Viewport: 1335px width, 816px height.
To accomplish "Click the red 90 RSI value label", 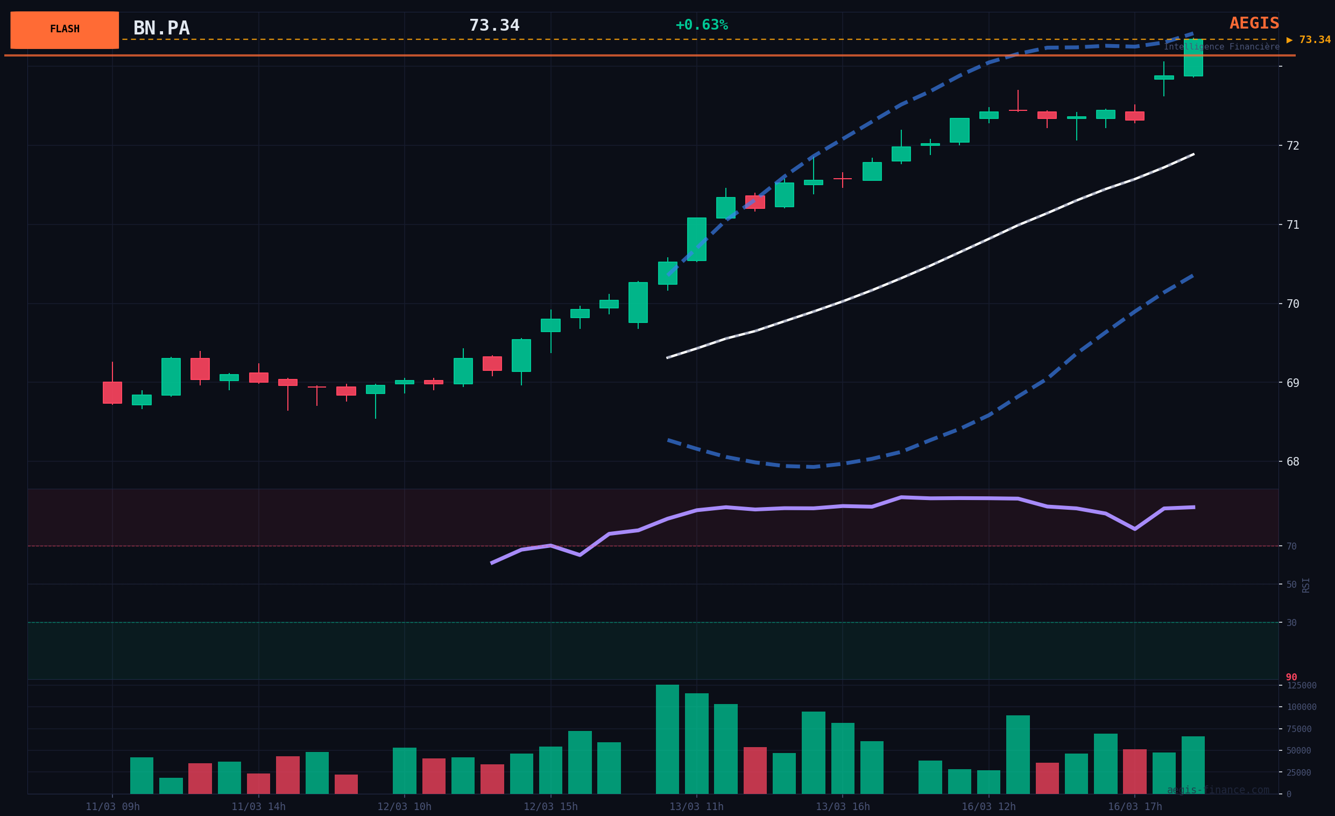I will coord(1291,677).
